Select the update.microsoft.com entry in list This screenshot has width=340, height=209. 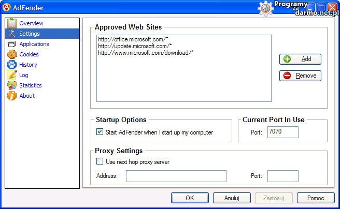134,46
